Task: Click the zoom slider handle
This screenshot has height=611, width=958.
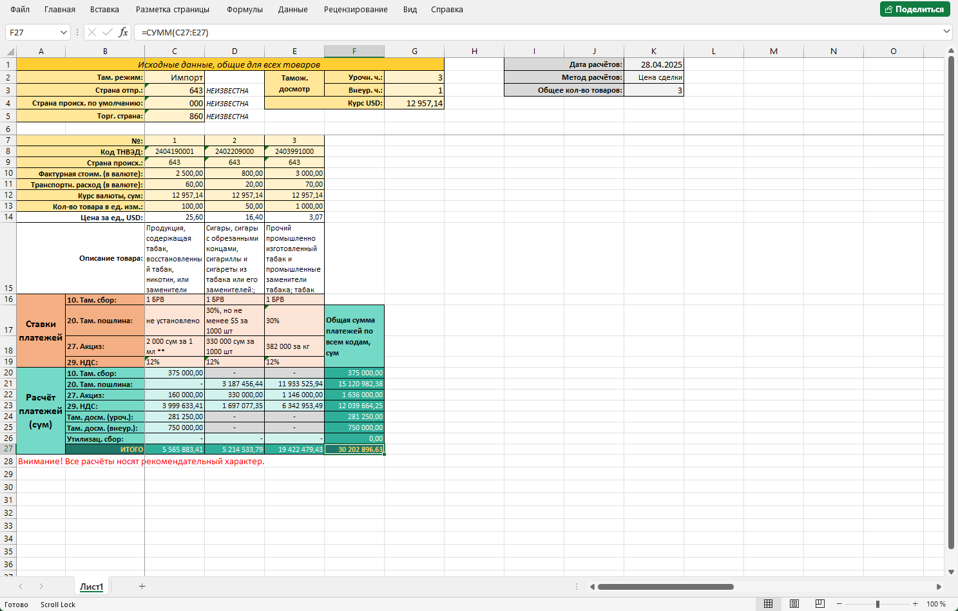Action: [x=877, y=604]
